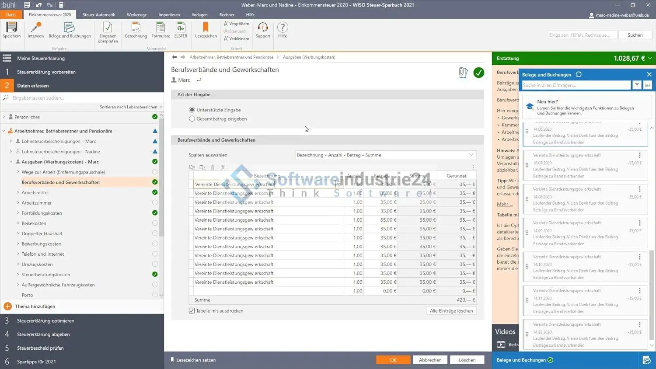Select Gesamtbetrag eingeben radio option
Image resolution: width=656 pixels, height=369 pixels.
[192, 119]
